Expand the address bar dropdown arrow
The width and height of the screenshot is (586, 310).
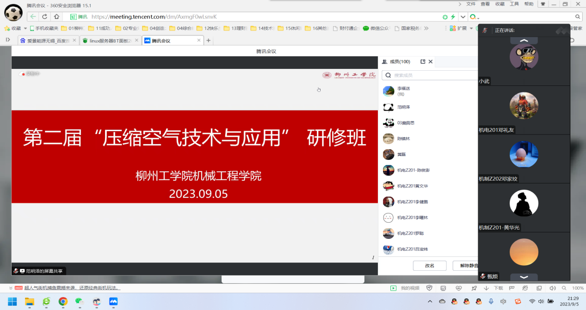pos(463,17)
